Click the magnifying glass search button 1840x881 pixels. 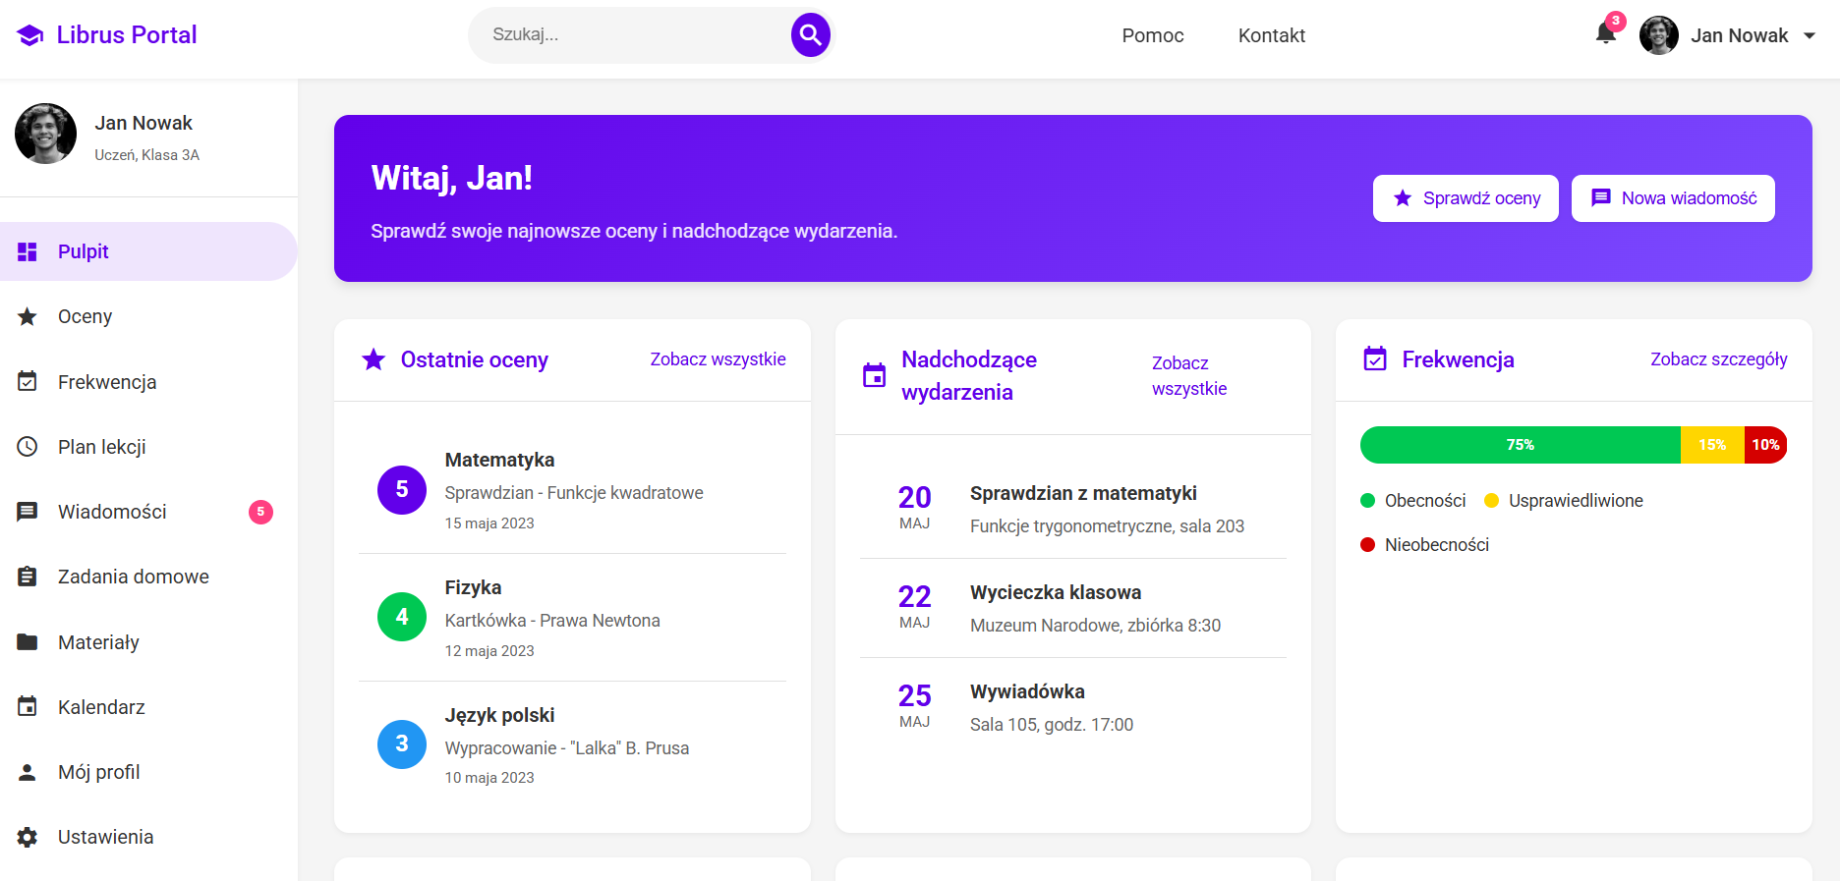(x=810, y=35)
